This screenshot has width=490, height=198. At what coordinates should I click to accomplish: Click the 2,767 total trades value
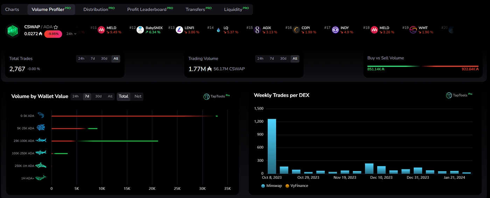coord(17,69)
